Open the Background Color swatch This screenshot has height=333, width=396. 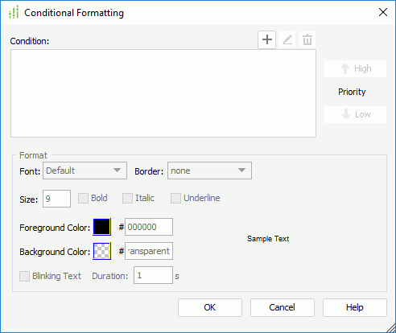[101, 251]
